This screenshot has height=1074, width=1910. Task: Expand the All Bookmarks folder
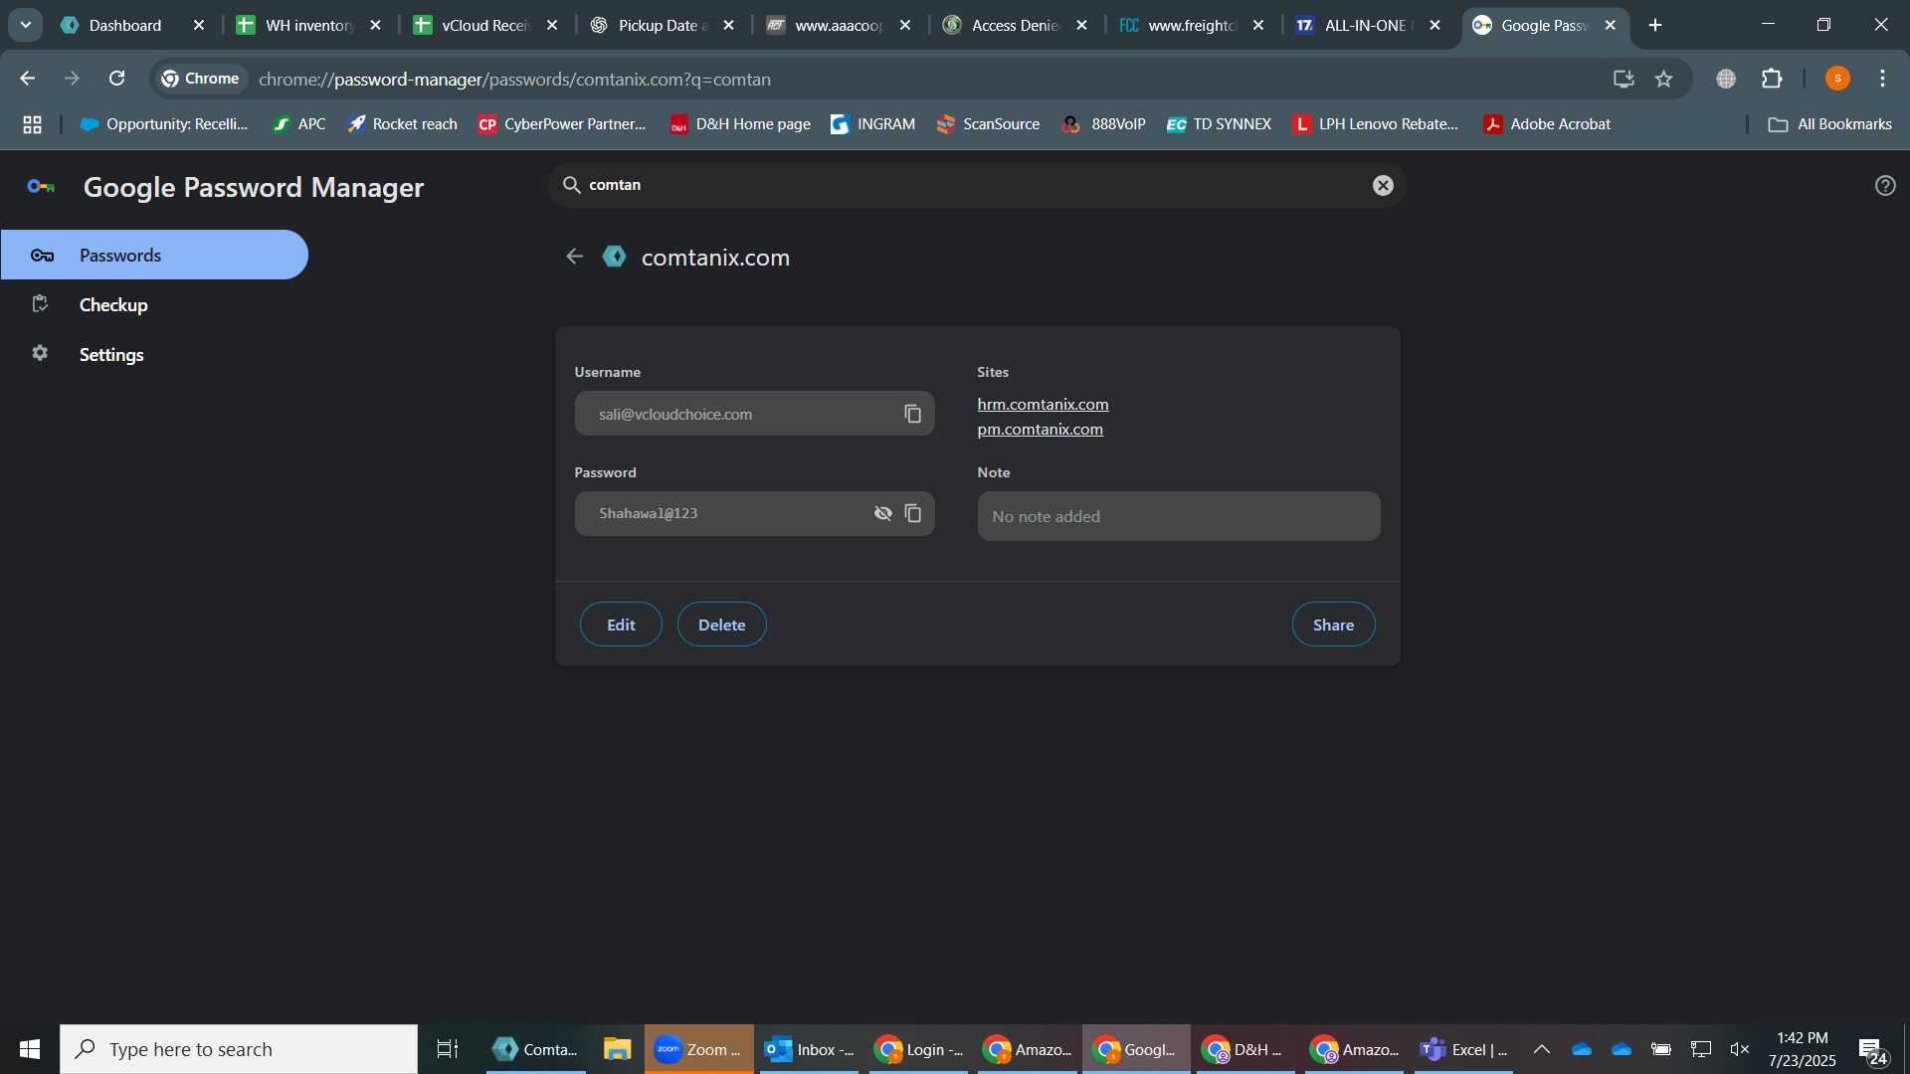pos(1829,124)
